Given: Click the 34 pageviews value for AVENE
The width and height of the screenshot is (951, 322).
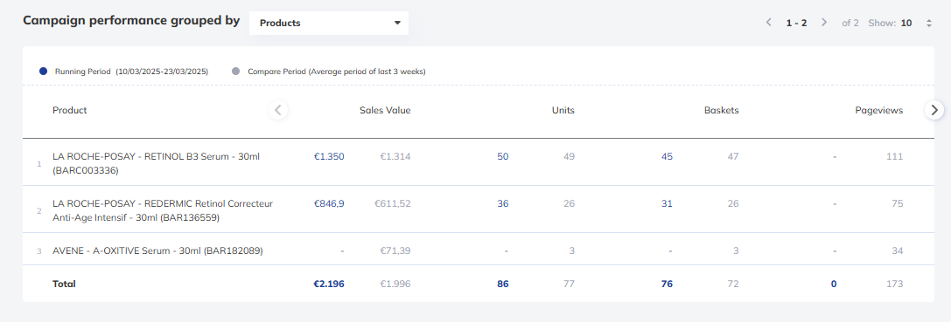Looking at the screenshot, I should click(897, 250).
